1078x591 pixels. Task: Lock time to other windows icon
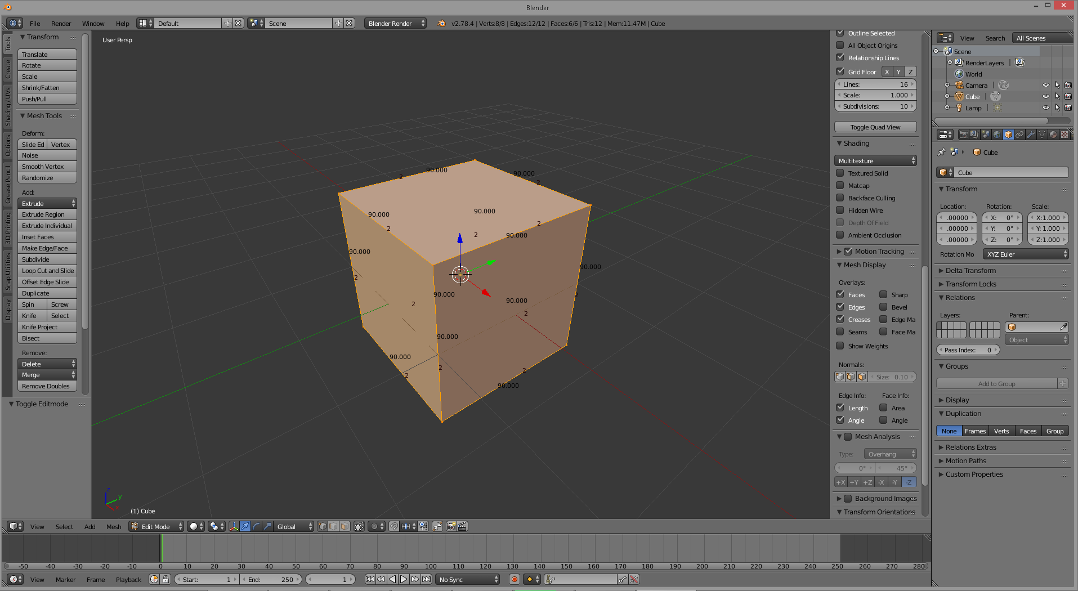[165, 579]
